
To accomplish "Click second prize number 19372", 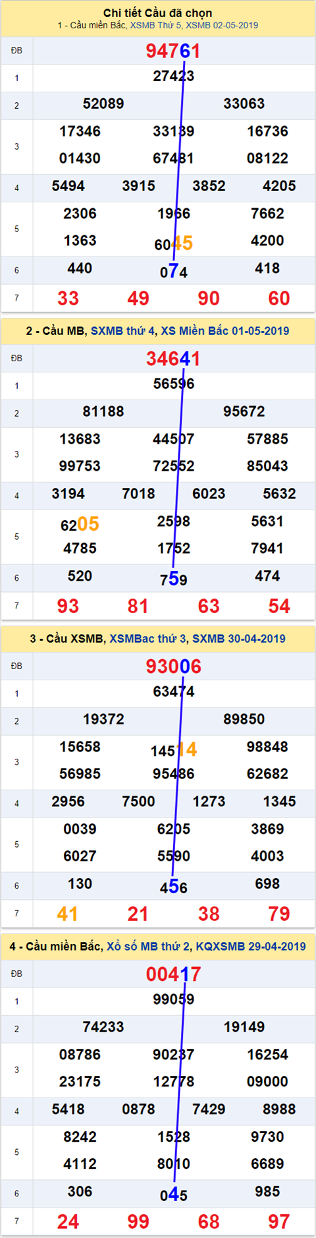I will [x=103, y=719].
